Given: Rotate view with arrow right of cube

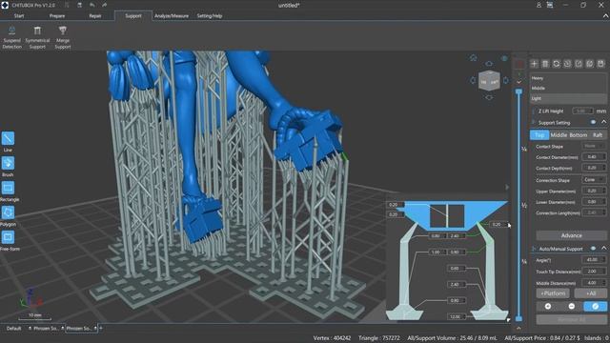Looking at the screenshot, I should (506, 80).
